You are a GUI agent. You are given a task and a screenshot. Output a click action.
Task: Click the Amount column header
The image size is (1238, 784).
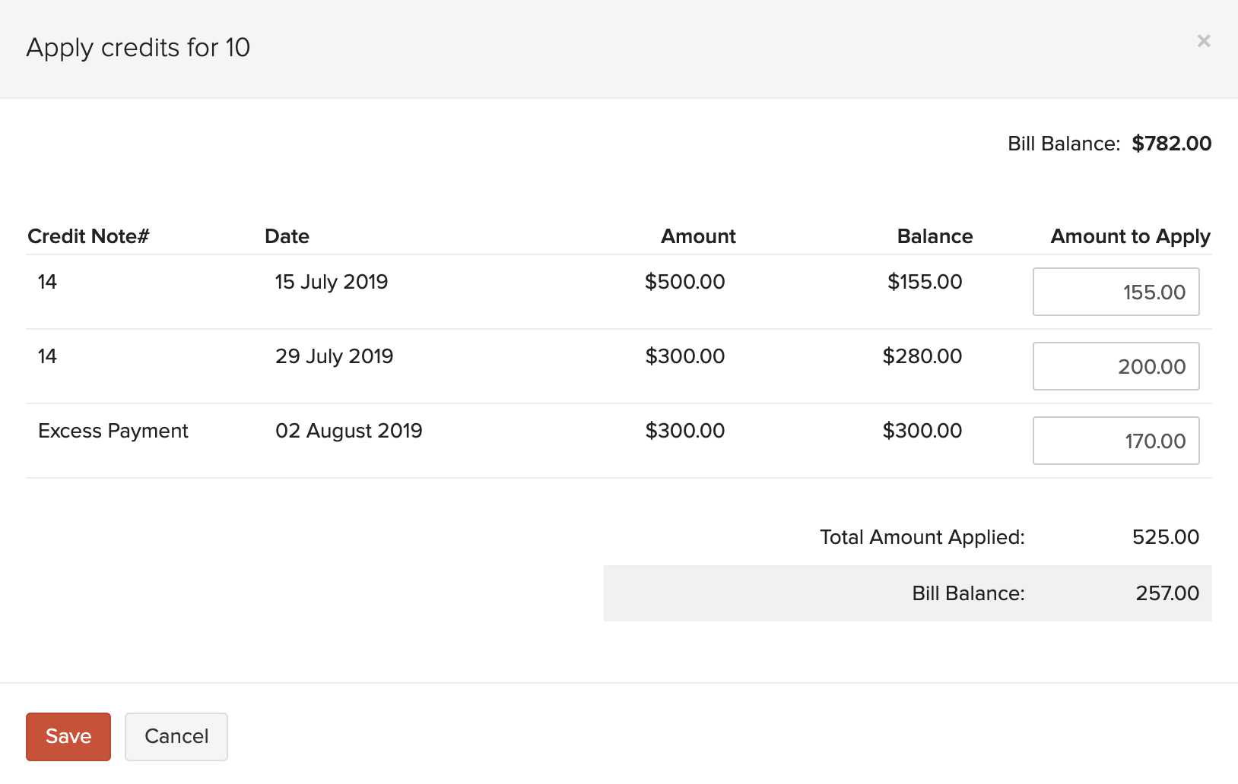pos(697,236)
